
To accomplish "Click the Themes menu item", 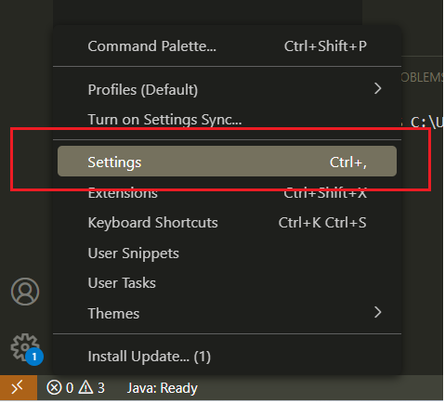I will pos(228,314).
